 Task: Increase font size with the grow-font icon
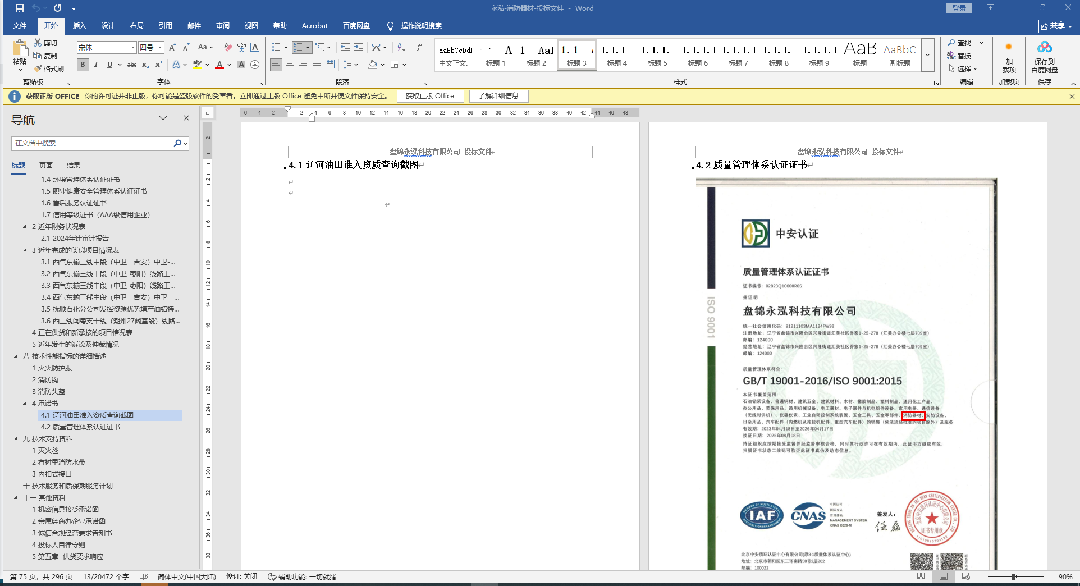172,47
